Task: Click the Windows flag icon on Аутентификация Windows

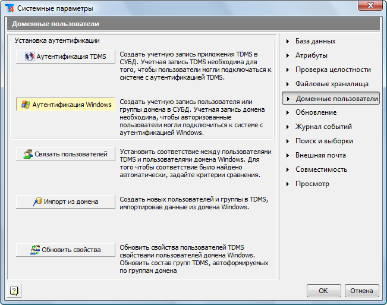Action: tap(26, 105)
